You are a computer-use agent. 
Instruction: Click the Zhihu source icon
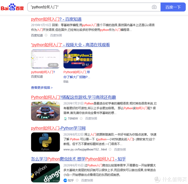[x=65, y=180]
